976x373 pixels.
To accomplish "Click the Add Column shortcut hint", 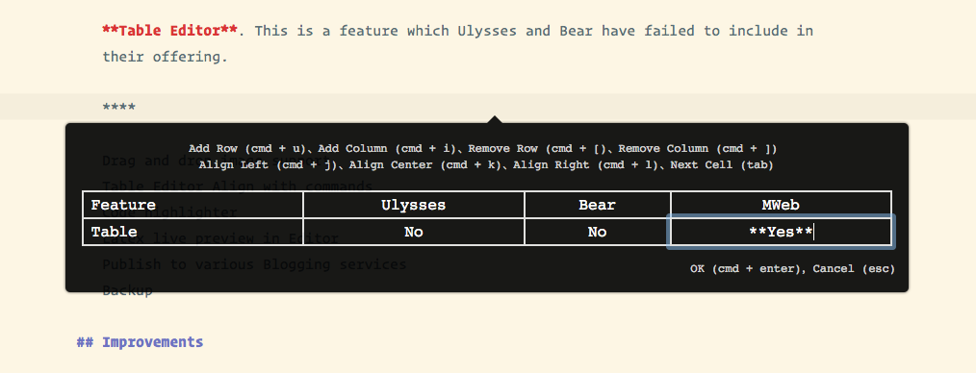I will 387,149.
